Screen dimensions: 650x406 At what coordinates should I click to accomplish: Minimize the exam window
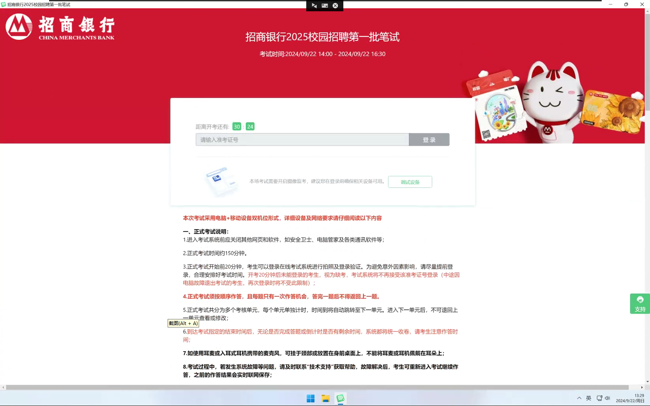611,4
